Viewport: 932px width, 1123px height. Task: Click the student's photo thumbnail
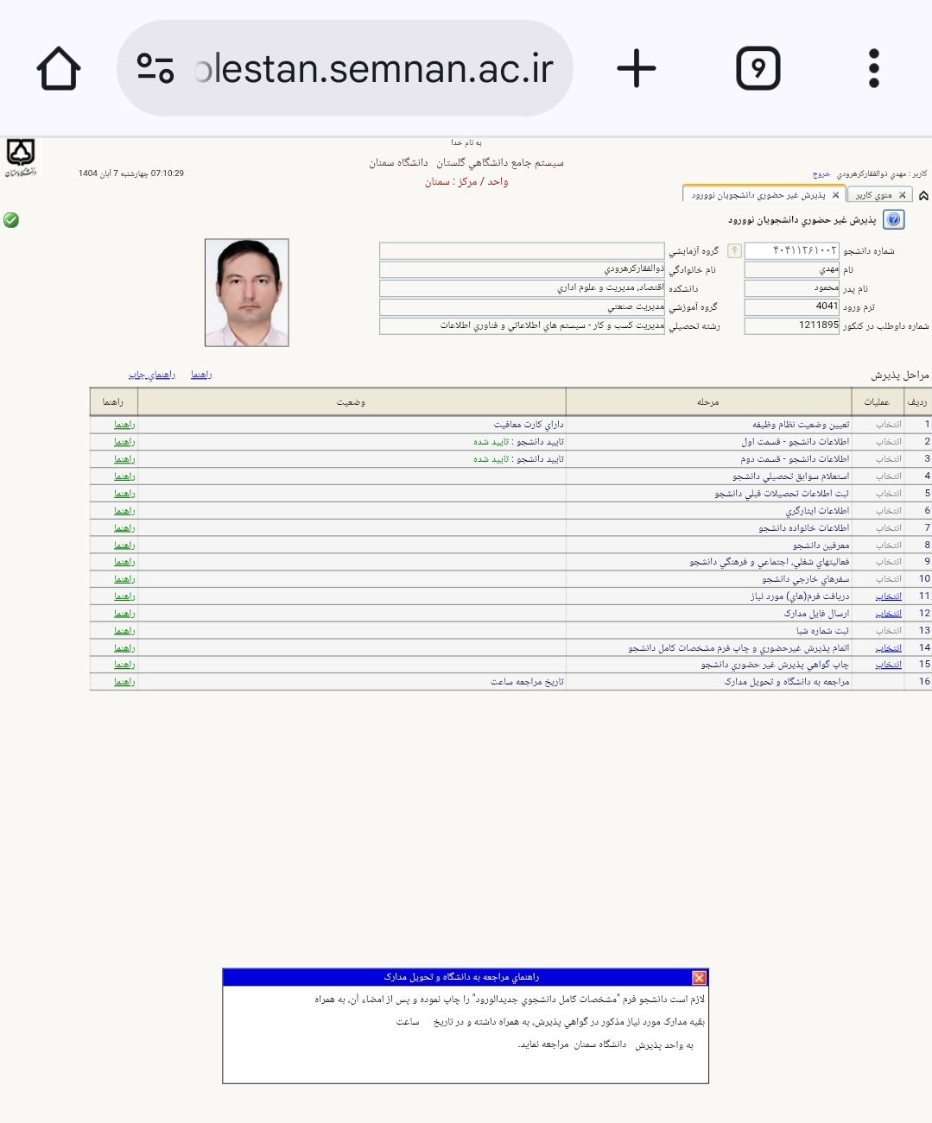[x=246, y=293]
